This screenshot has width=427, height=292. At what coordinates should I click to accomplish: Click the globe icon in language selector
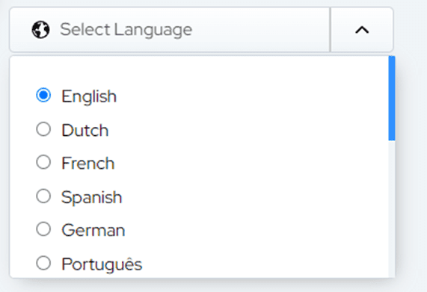point(41,30)
